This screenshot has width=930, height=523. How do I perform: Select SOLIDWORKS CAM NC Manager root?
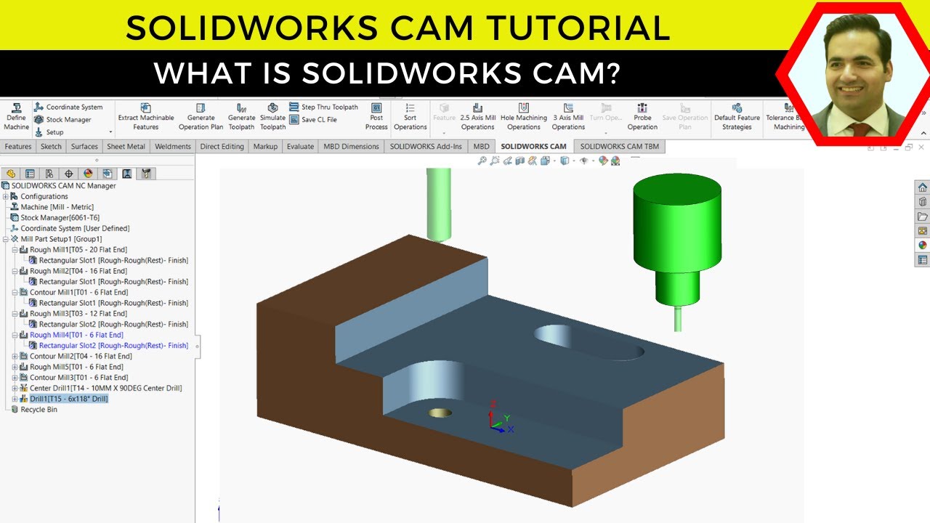59,186
